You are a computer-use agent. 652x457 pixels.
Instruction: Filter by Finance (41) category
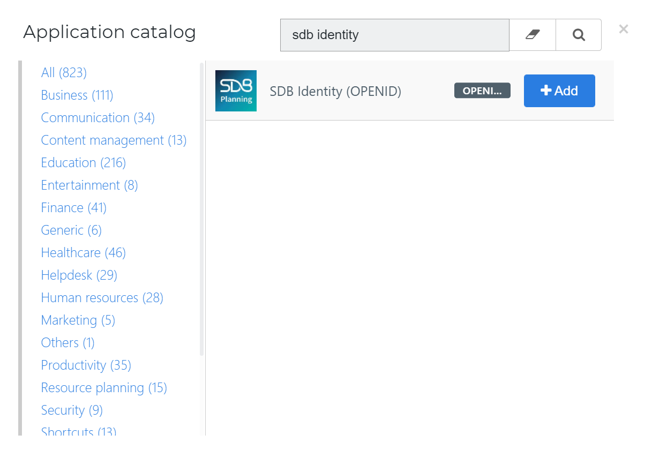[x=74, y=207]
